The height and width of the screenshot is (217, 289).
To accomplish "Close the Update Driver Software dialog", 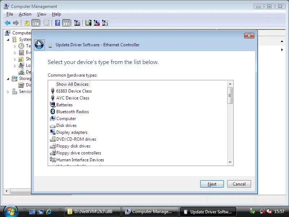I will (x=249, y=35).
